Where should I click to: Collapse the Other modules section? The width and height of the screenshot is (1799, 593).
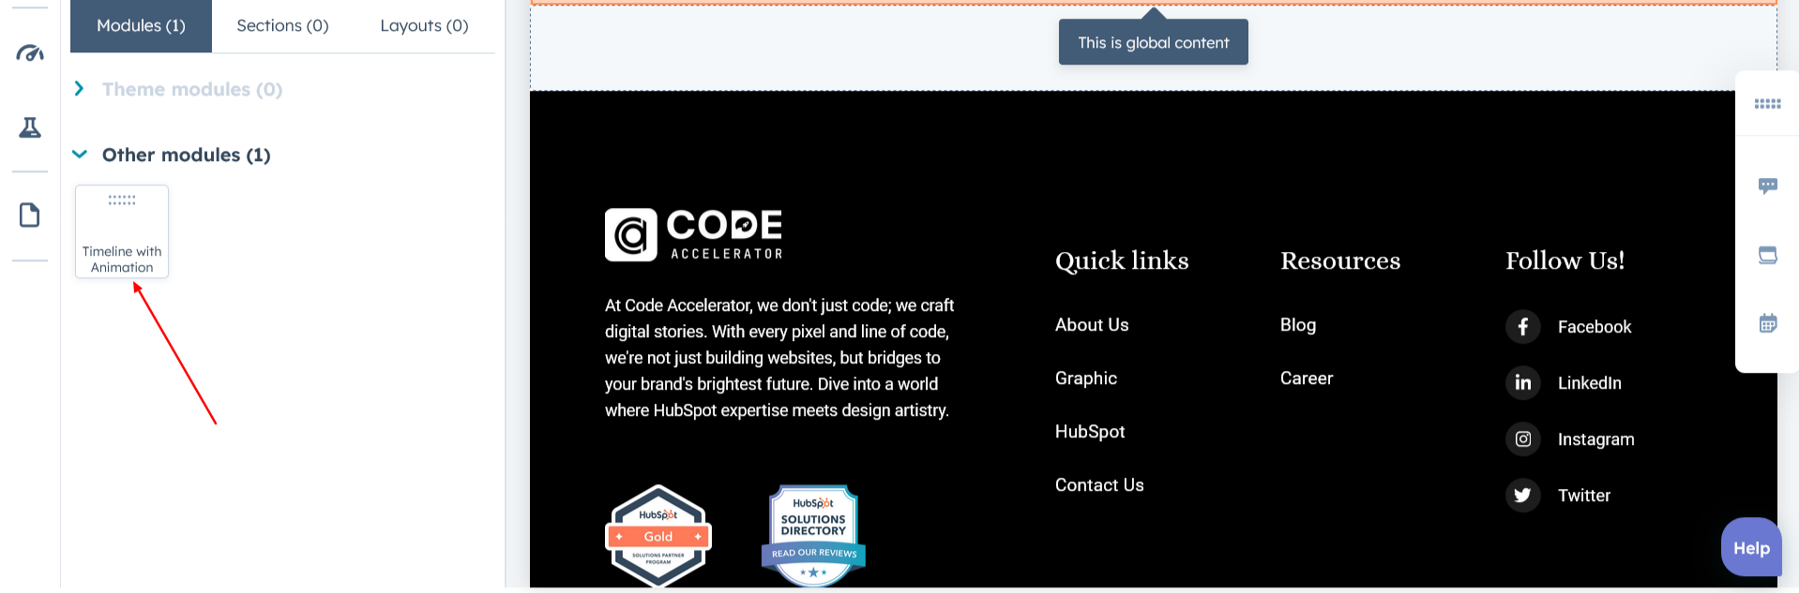point(80,155)
